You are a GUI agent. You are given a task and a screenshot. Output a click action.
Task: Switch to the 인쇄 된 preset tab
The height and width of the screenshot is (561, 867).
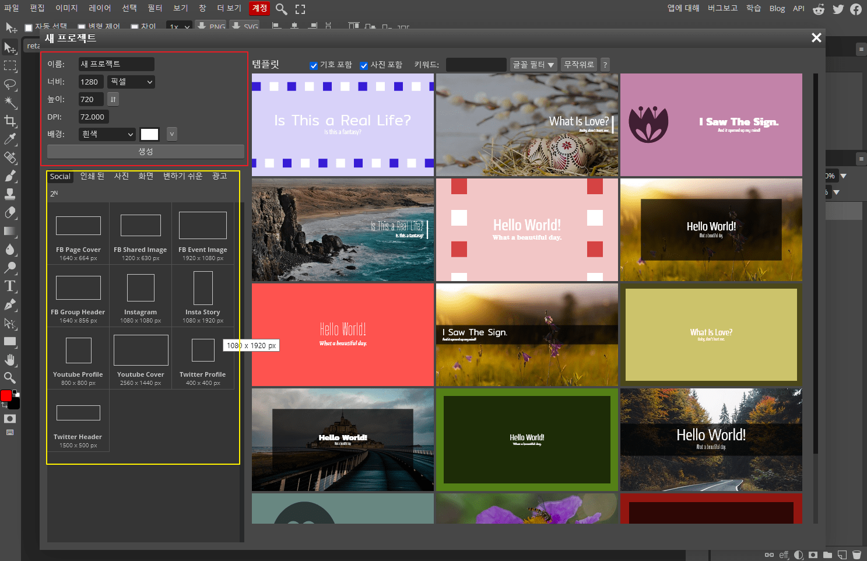pyautogui.click(x=92, y=176)
